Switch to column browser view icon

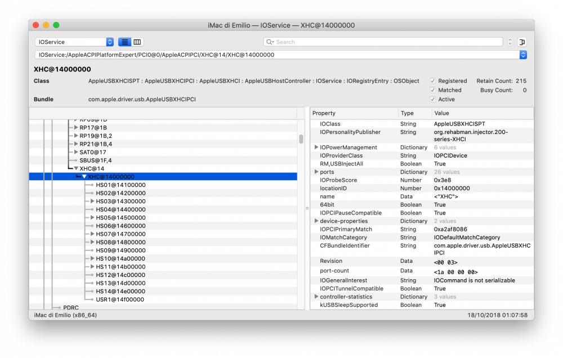[x=137, y=42]
